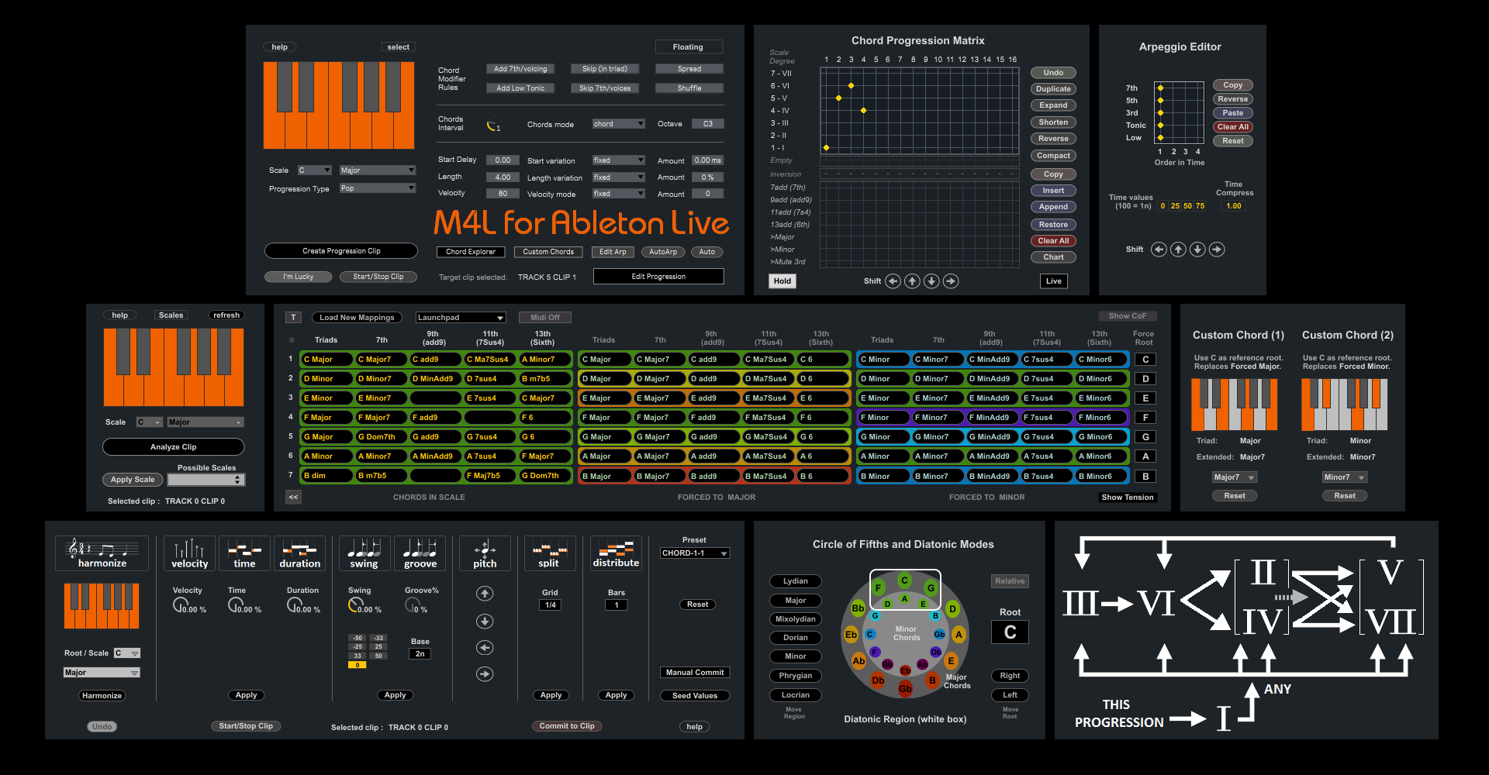Open the Progression Type Pop dropdown
This screenshot has width=1489, height=775.
(378, 188)
